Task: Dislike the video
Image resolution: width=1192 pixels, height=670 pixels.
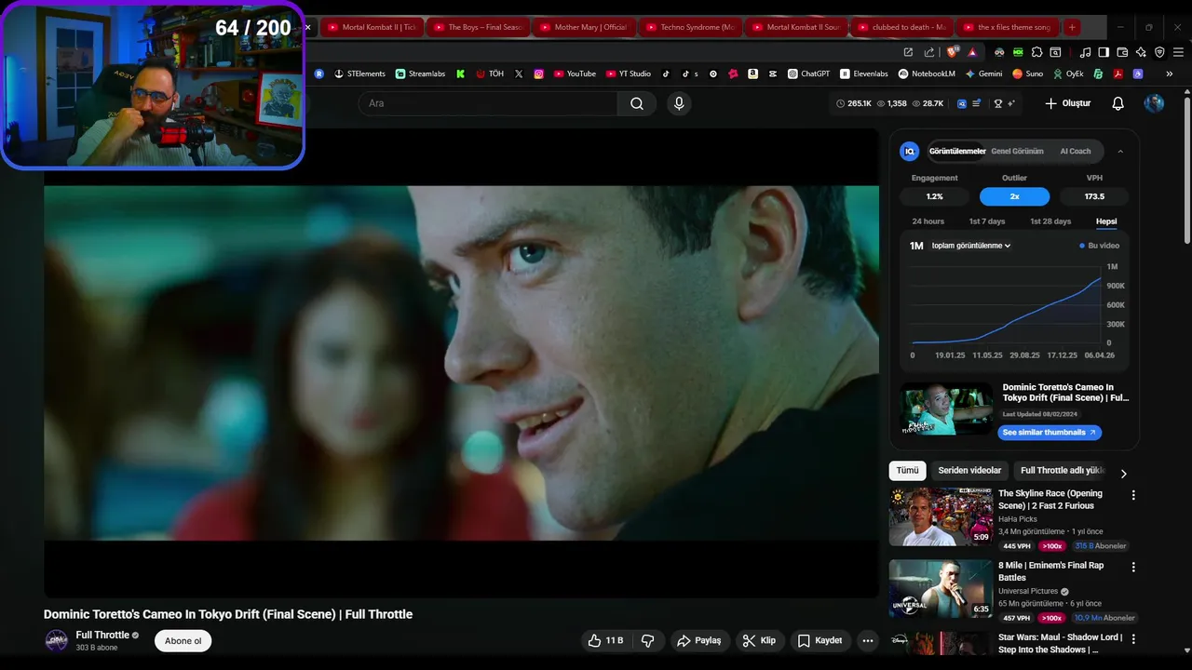Action: (x=648, y=640)
